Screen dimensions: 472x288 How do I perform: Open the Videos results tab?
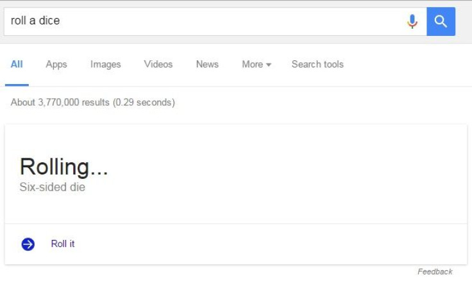pyautogui.click(x=158, y=64)
